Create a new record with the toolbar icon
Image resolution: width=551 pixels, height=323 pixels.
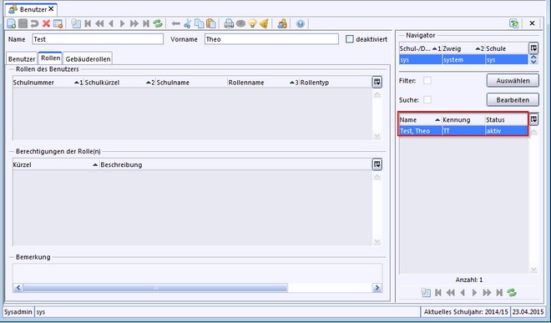(x=11, y=23)
